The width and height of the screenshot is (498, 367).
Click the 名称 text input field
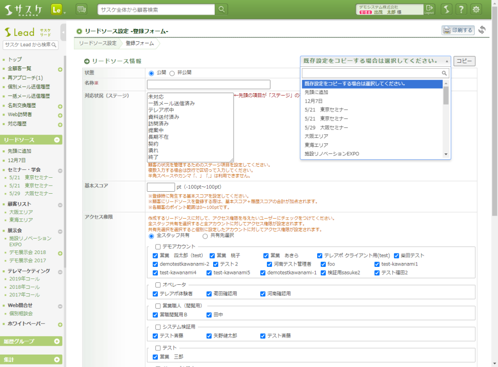[x=208, y=85]
